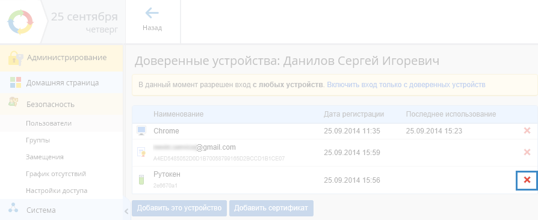The width and height of the screenshot is (538, 220).
Task: Click the Chrome monitor icon
Action: point(141,130)
